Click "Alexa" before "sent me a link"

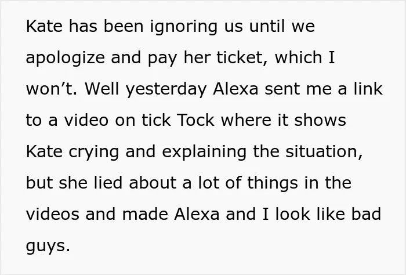235,89
